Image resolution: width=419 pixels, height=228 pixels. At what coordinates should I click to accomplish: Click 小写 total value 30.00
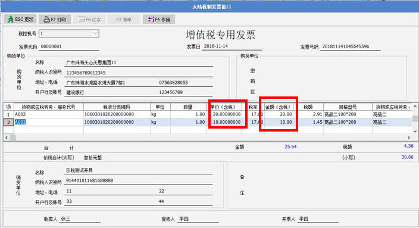point(407,157)
